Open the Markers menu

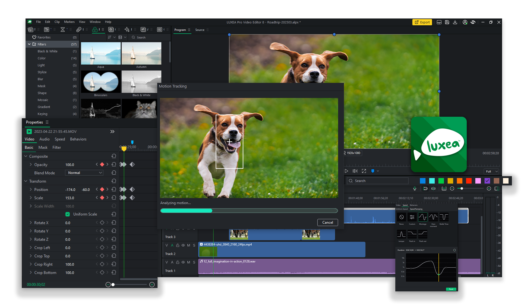(x=69, y=22)
